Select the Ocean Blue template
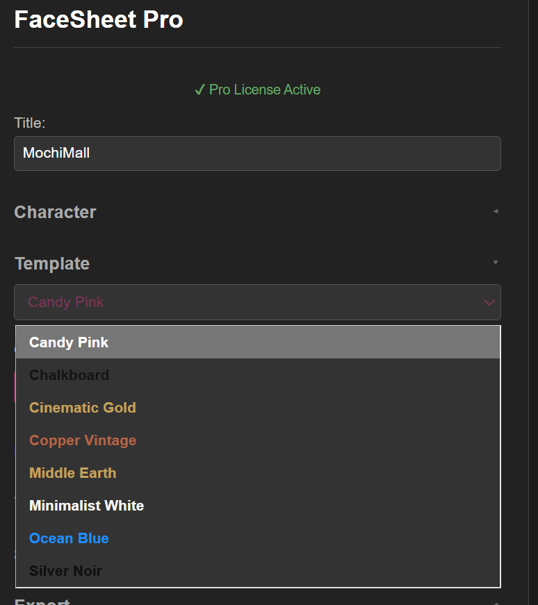The image size is (538, 605). point(69,538)
